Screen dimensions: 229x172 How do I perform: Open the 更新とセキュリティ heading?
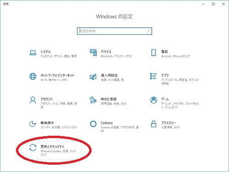(x=52, y=146)
